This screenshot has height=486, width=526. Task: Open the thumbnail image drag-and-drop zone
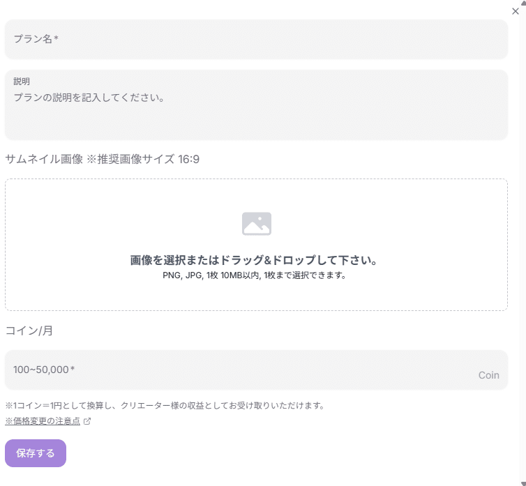256,245
